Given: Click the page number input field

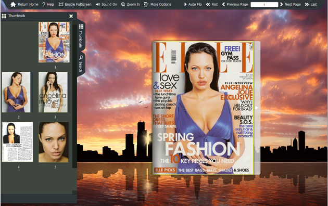Looking at the screenshot, I should pyautogui.click(x=264, y=5).
